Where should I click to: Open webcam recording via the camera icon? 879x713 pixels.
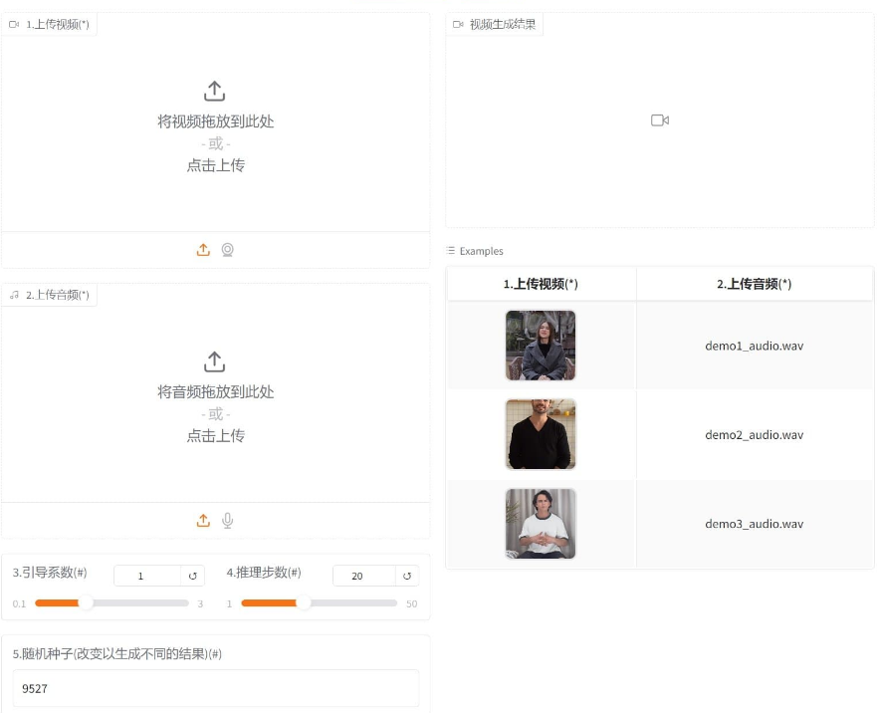pos(228,250)
